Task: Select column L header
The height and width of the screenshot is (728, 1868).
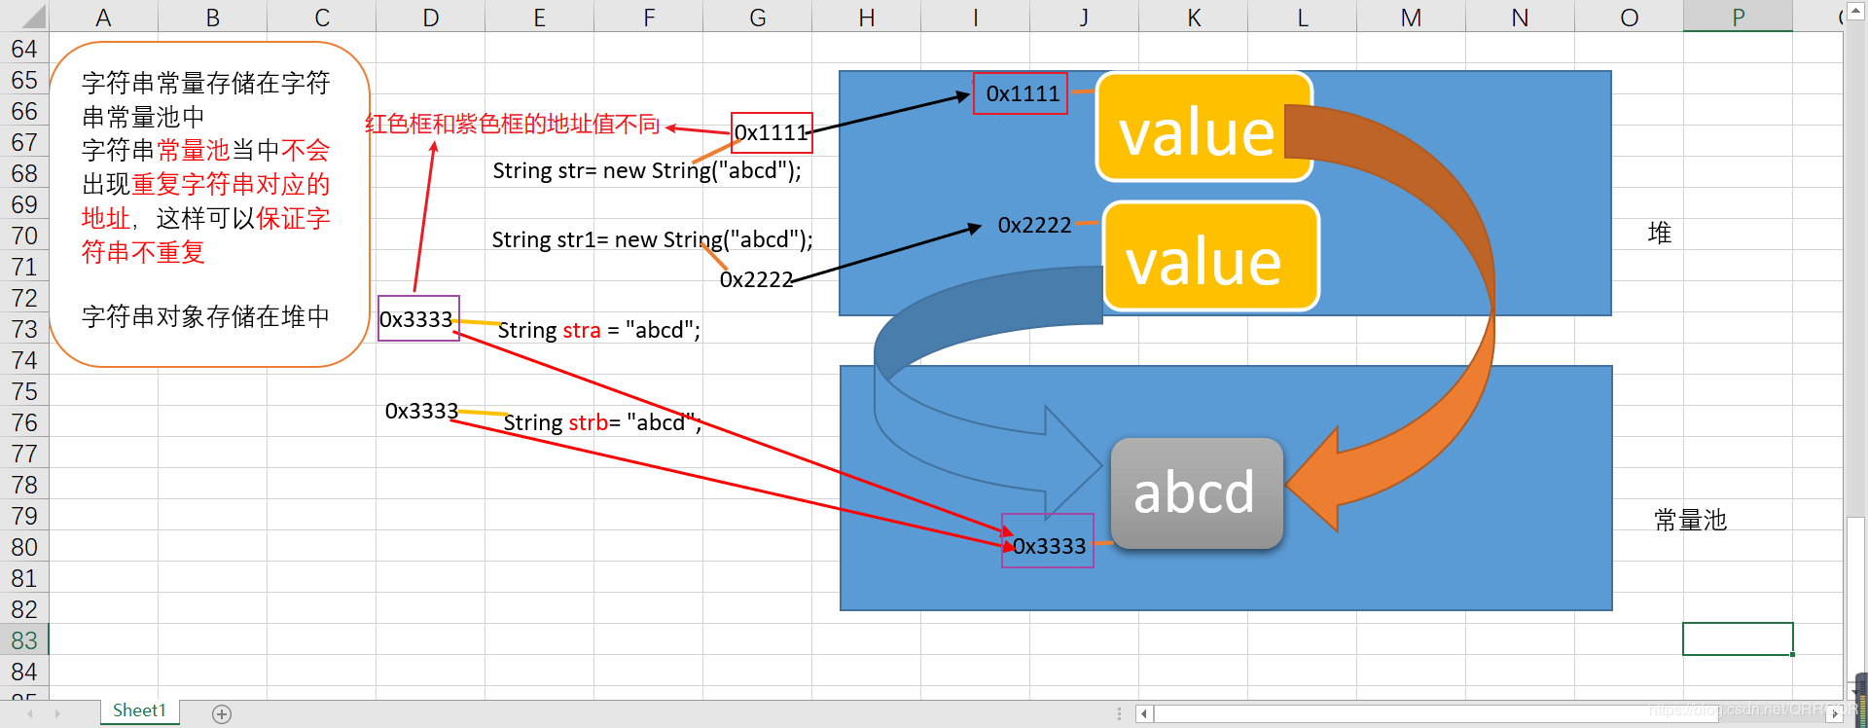Action: [1302, 18]
